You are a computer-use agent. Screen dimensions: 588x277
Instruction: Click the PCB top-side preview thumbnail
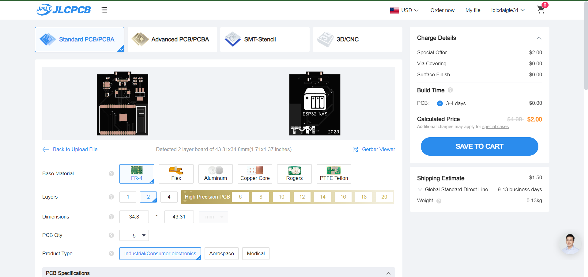click(x=123, y=104)
